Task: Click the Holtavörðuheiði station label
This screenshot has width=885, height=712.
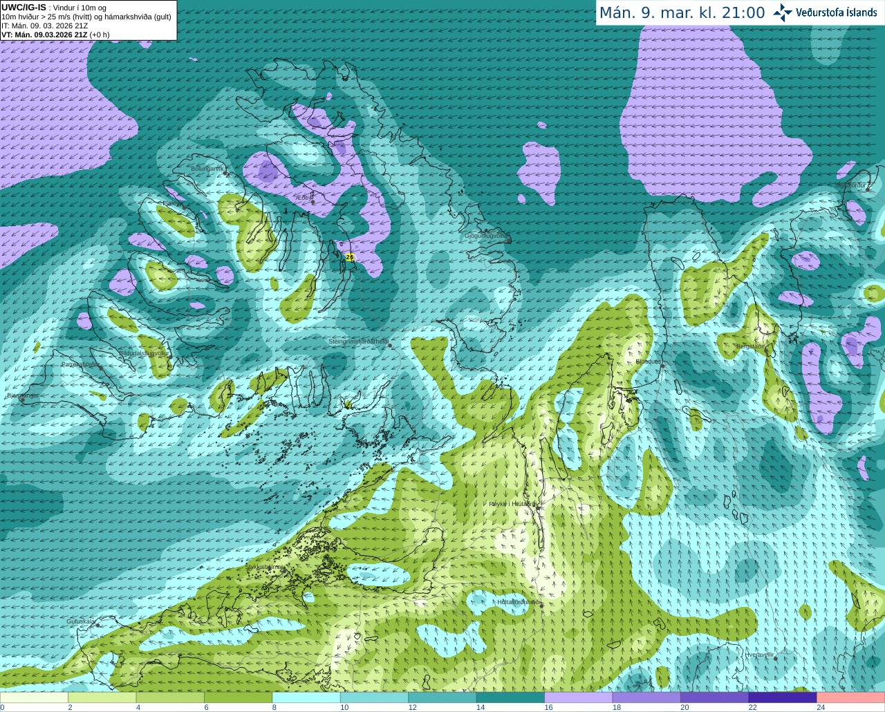Action: coord(519,602)
